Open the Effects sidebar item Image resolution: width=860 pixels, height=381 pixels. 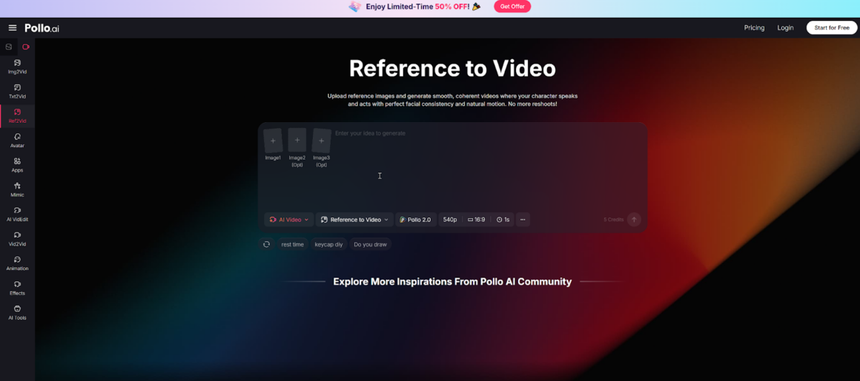point(17,288)
